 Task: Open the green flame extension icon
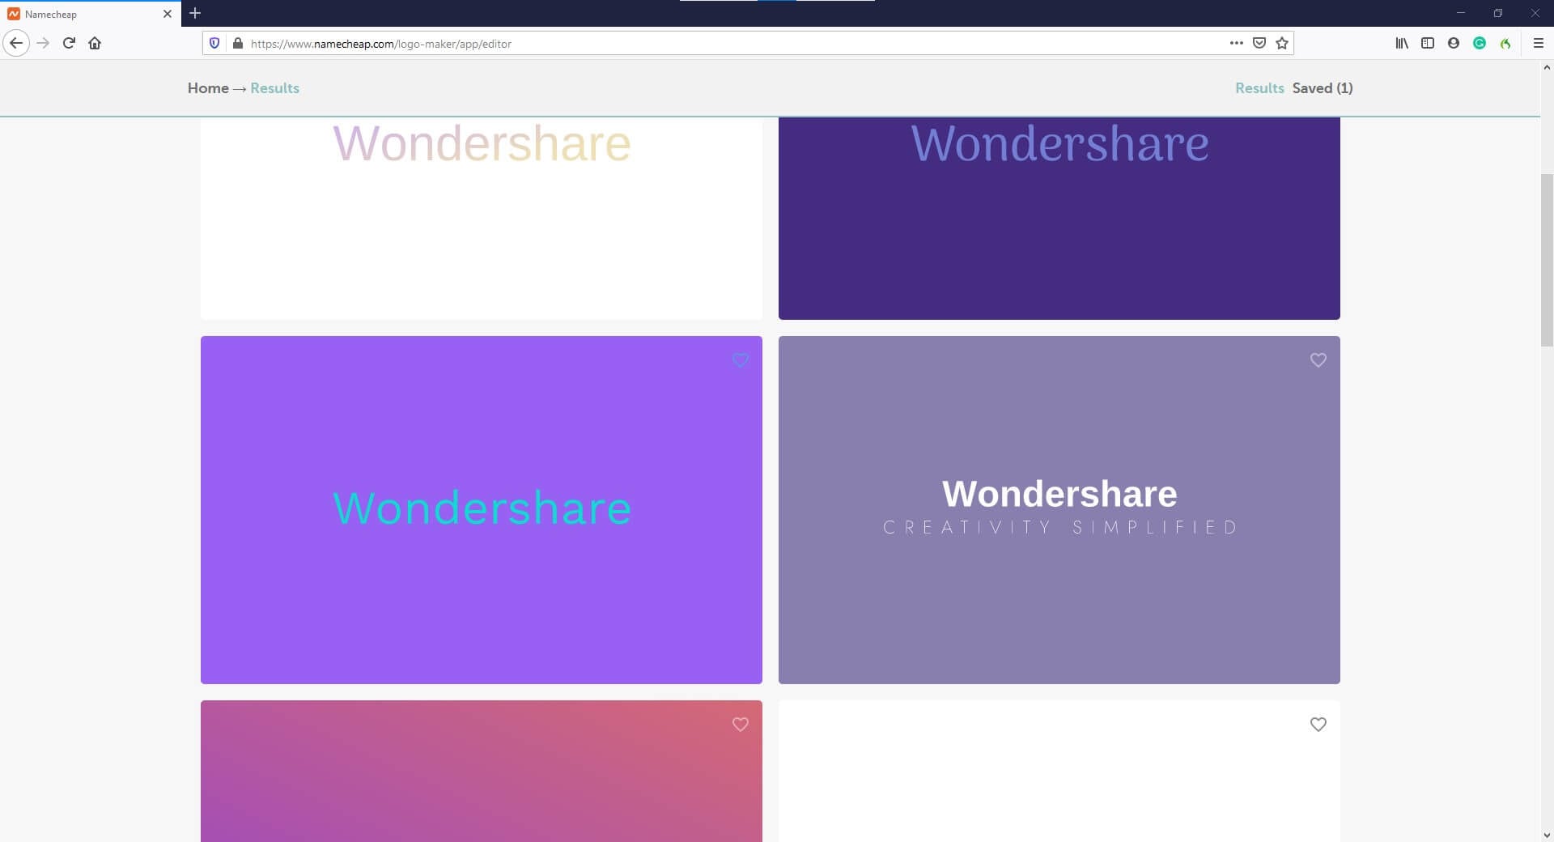click(1505, 43)
